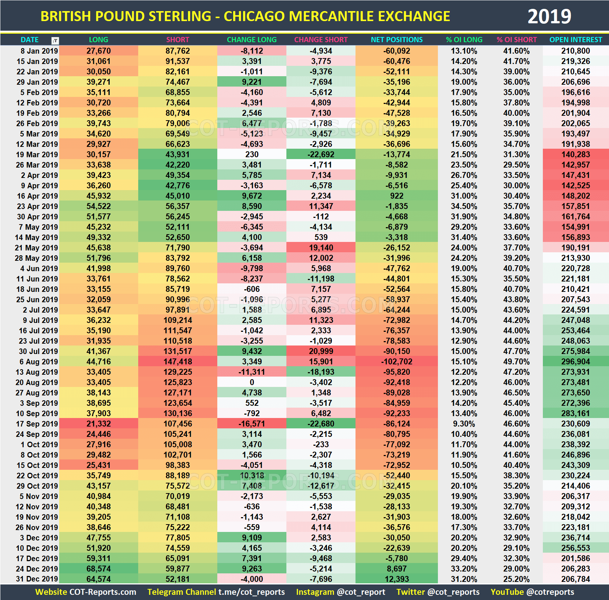609x600 pixels.
Task: Sort by the LONG column header
Action: tap(98, 40)
